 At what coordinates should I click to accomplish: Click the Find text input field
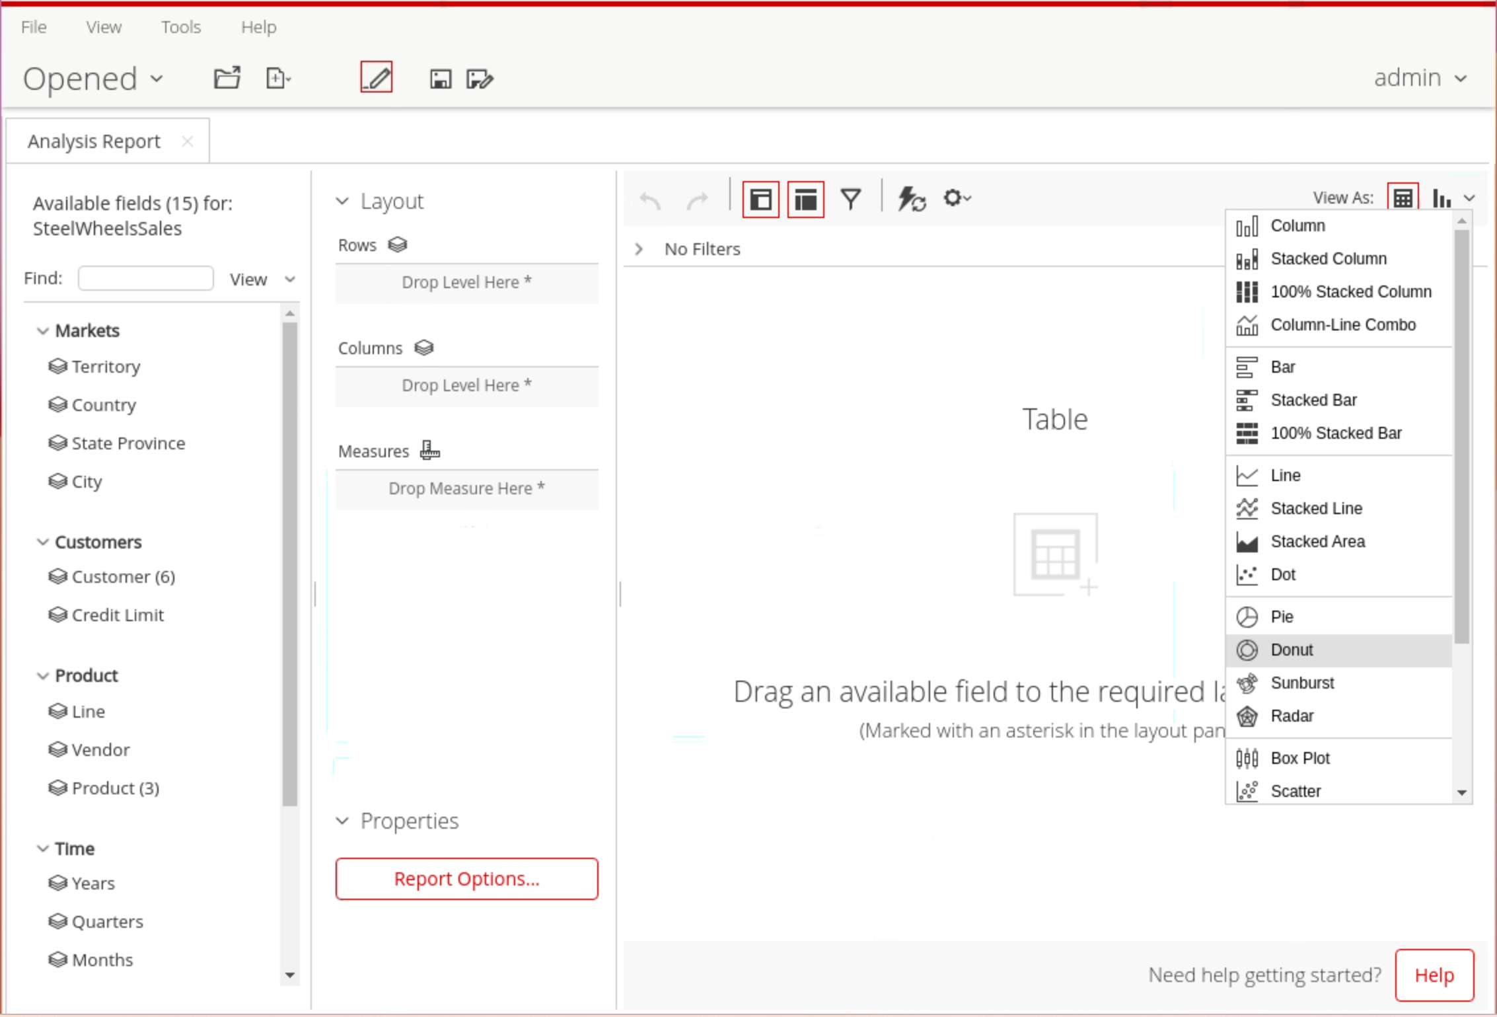click(146, 278)
